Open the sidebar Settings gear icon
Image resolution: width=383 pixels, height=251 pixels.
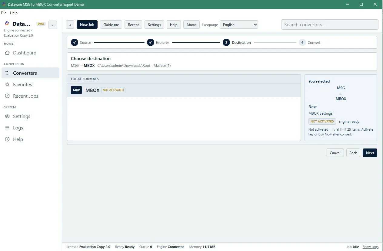click(7, 116)
